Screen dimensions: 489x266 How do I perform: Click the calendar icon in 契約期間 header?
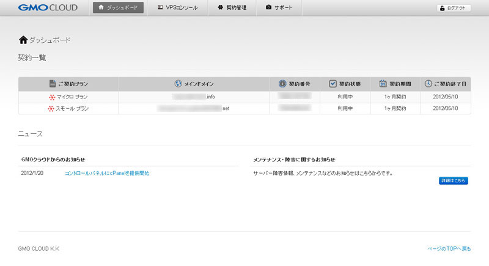pos(383,84)
